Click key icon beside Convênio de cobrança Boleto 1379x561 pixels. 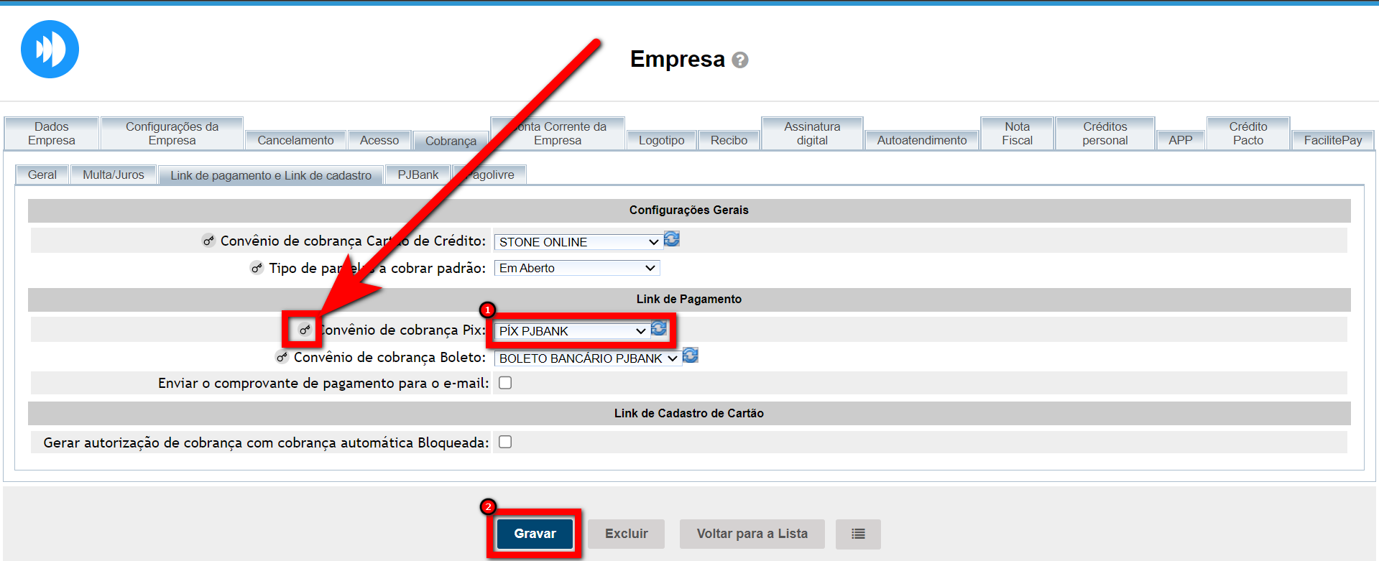click(x=282, y=357)
